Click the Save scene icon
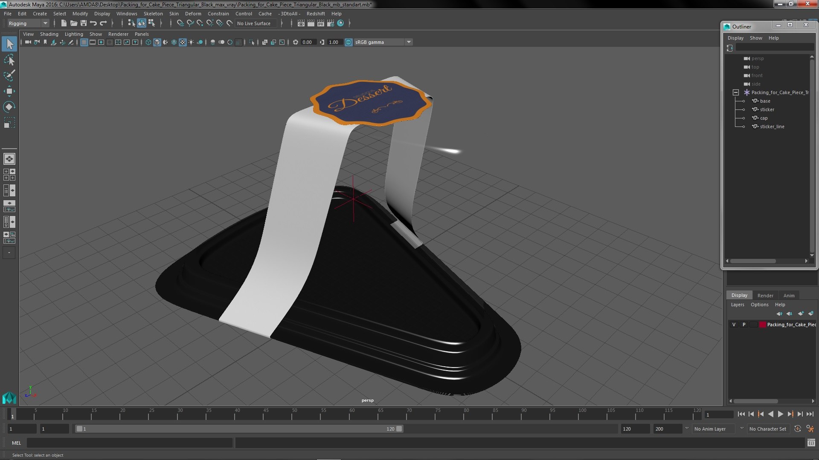The width and height of the screenshot is (819, 460). (x=84, y=23)
